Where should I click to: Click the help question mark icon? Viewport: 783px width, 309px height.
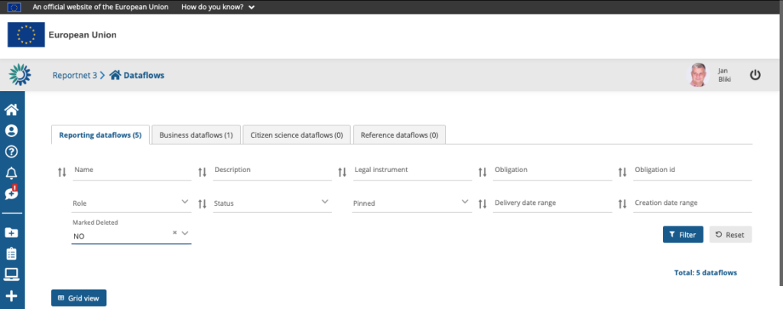[11, 151]
